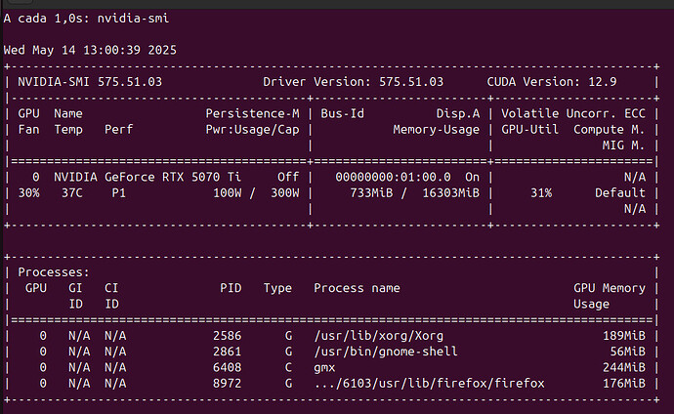The height and width of the screenshot is (414, 674).
Task: Click the P1 performance state value
Action: pyautogui.click(x=118, y=192)
